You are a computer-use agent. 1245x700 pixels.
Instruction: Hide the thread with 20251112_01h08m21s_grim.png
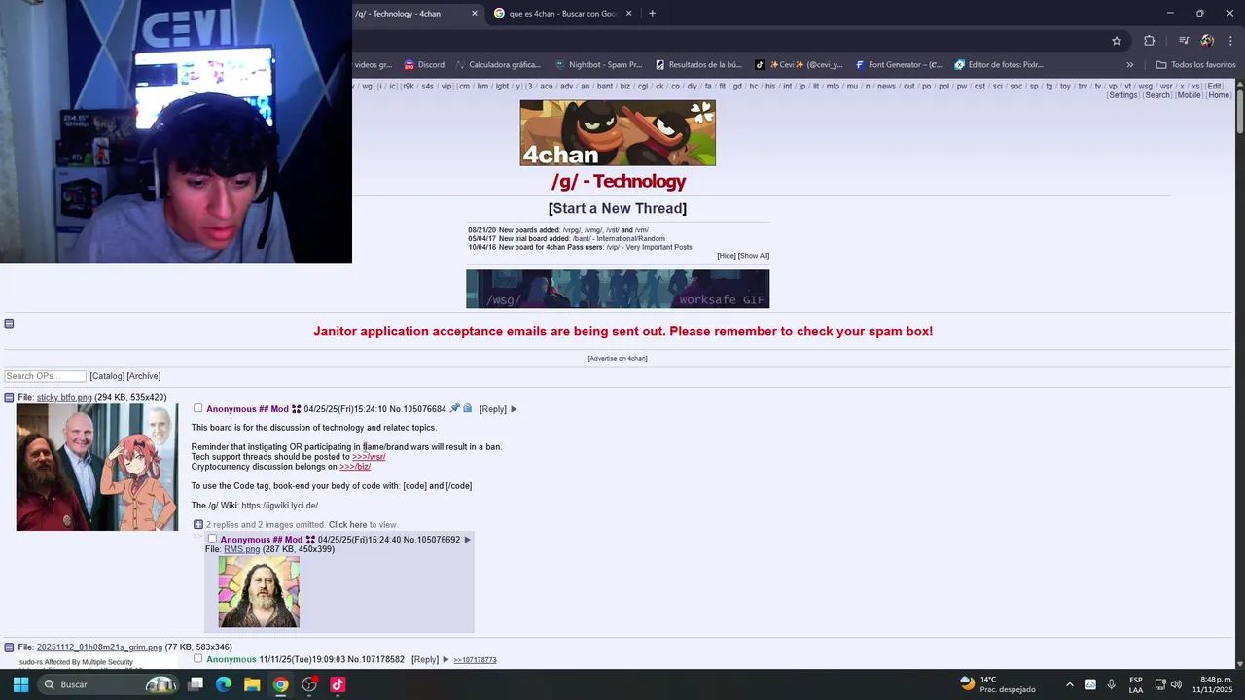pyautogui.click(x=9, y=647)
